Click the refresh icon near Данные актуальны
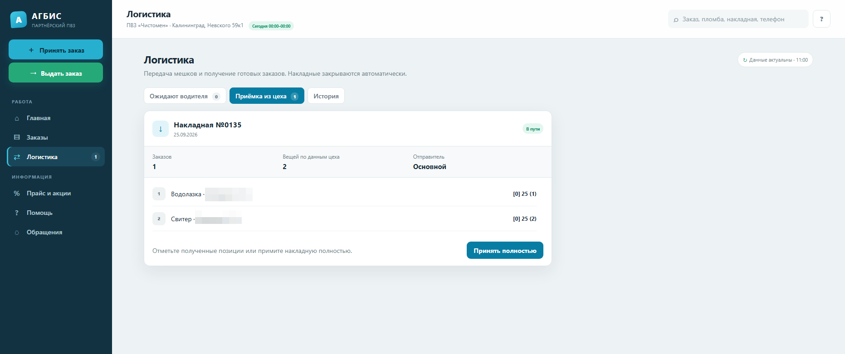Viewport: 845px width, 354px height. coord(745,60)
